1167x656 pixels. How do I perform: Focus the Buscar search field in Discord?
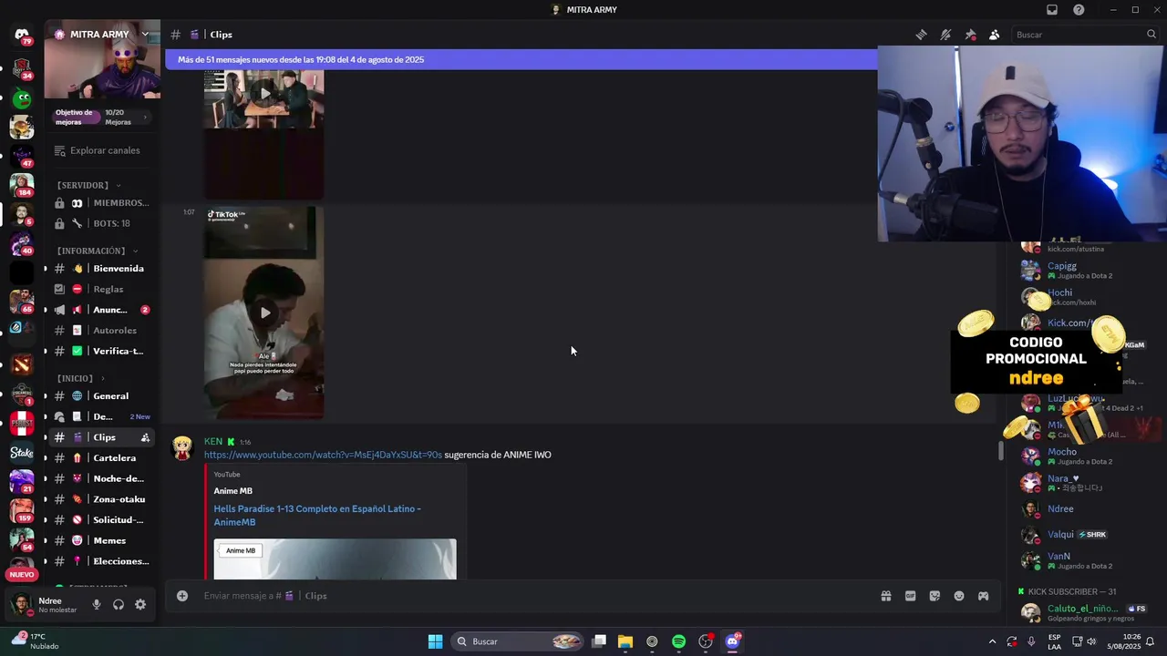point(1084,35)
